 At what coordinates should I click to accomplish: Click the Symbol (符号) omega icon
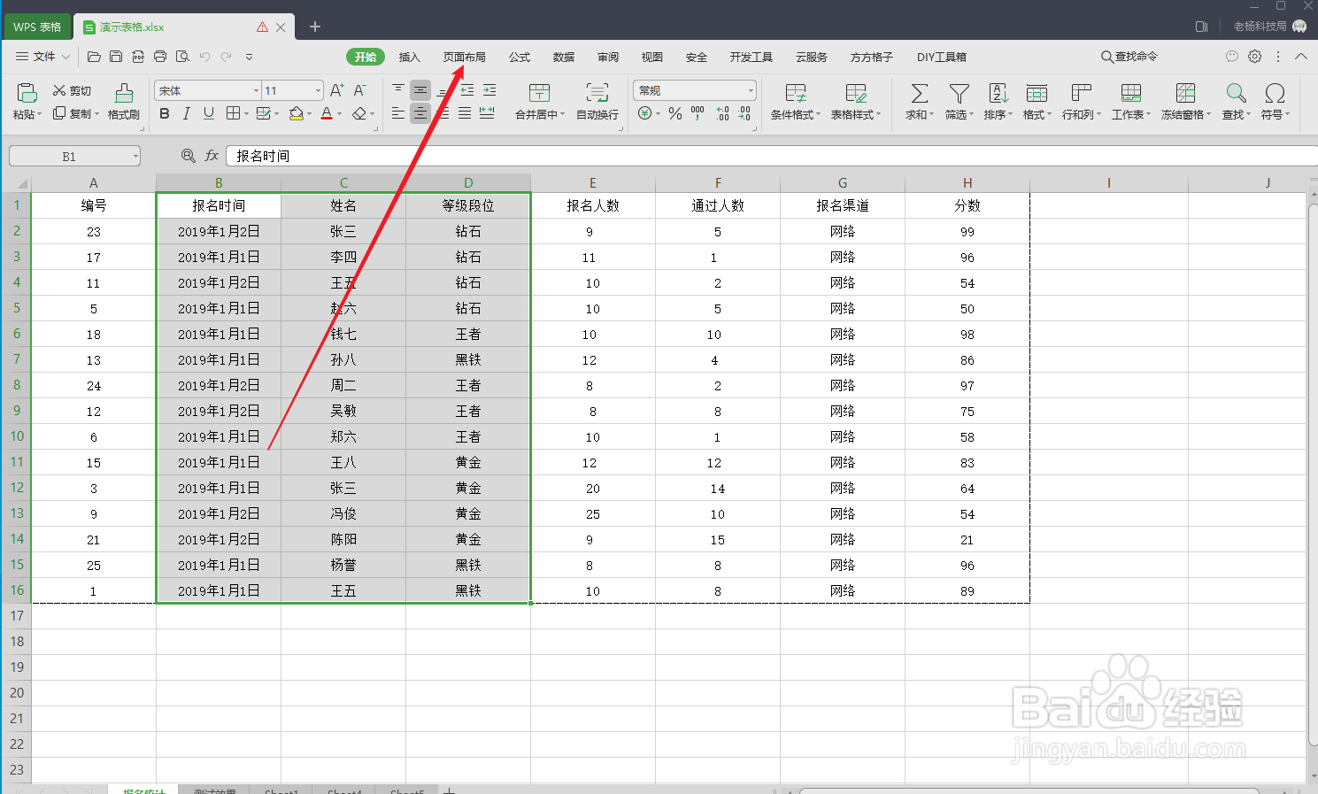pos(1275,93)
